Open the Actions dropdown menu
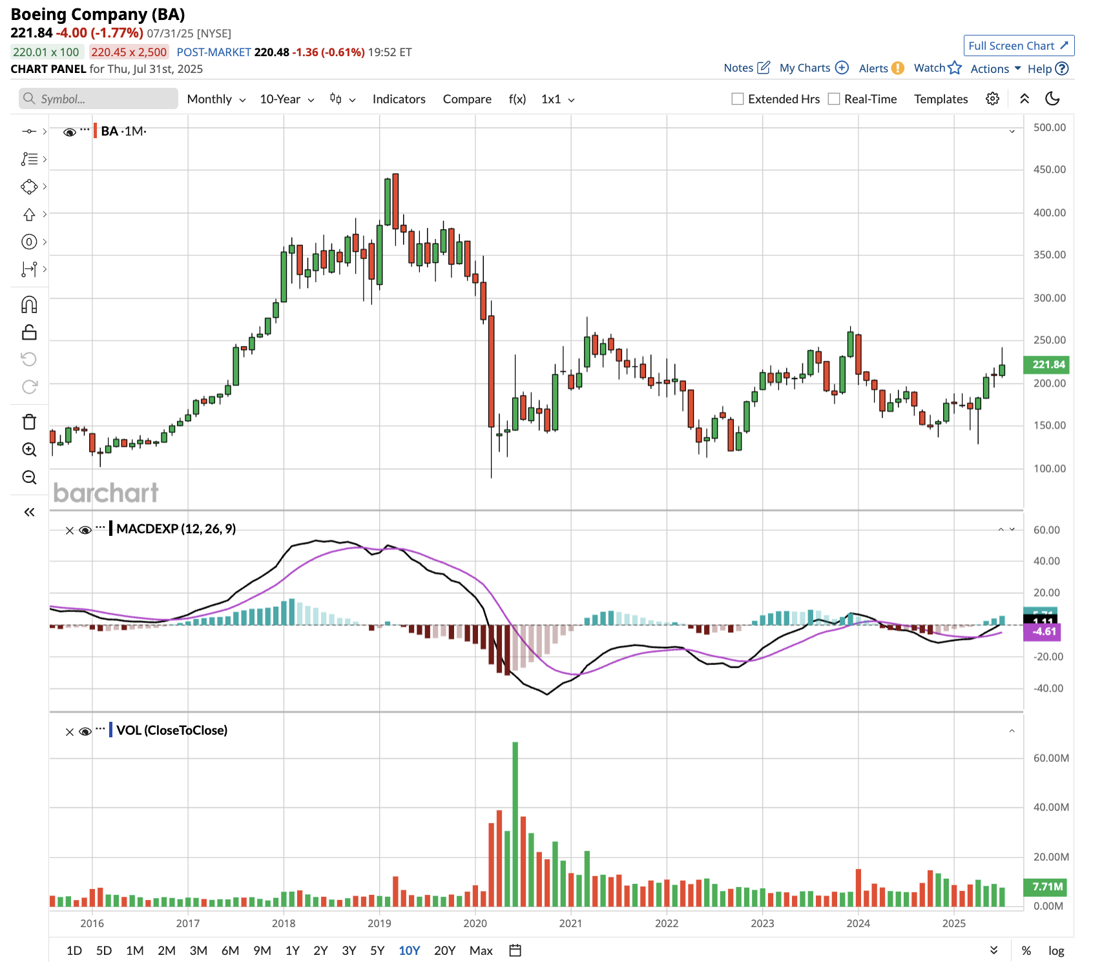This screenshot has width=1102, height=962. click(995, 68)
